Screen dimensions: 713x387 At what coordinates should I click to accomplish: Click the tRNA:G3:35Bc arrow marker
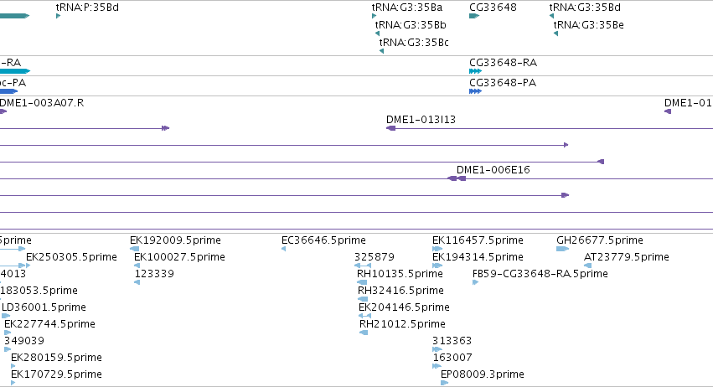[x=381, y=51]
